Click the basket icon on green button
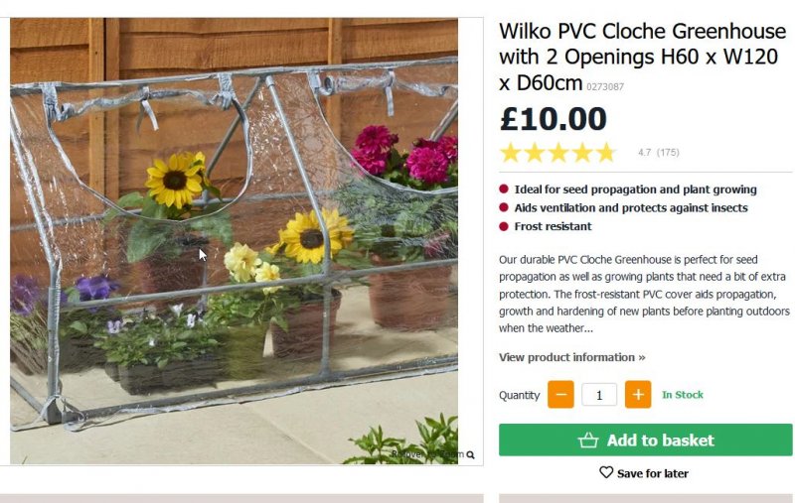Image resolution: width=795 pixels, height=503 pixels. pos(588,440)
